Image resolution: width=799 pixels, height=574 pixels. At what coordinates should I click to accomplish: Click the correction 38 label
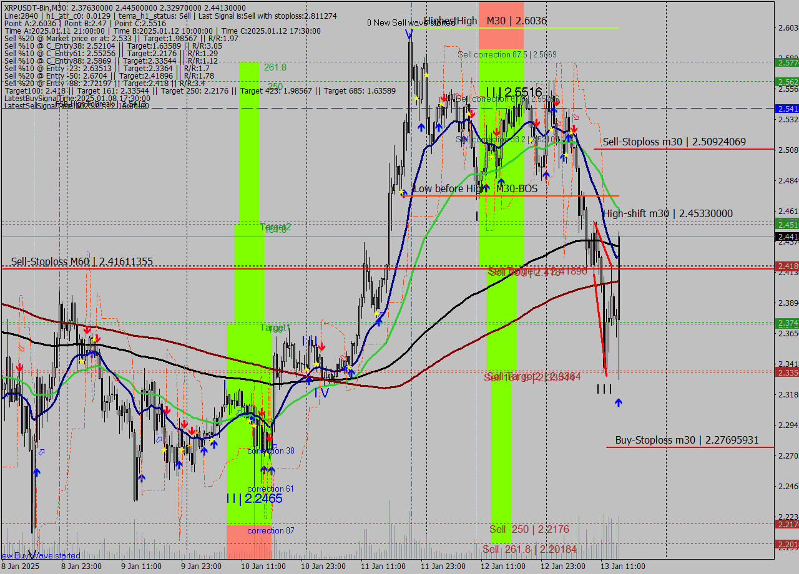271,450
